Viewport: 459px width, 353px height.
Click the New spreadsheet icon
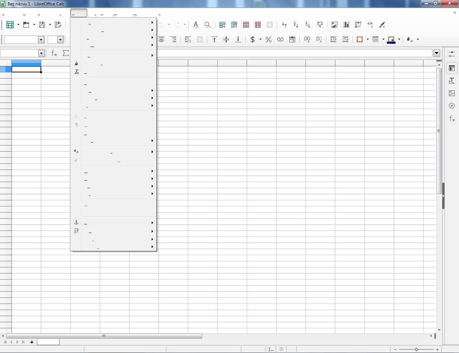[10, 25]
